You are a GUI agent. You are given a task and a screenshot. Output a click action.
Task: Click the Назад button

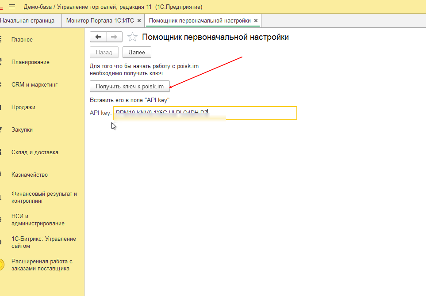pos(104,53)
